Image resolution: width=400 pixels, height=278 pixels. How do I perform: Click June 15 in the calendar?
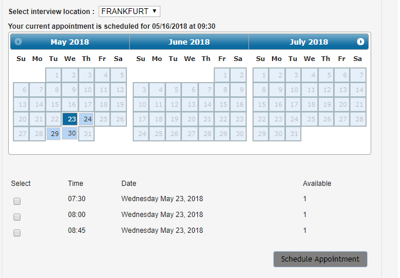tap(222, 104)
